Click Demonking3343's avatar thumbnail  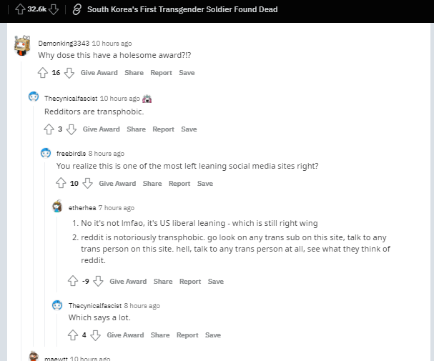22,46
